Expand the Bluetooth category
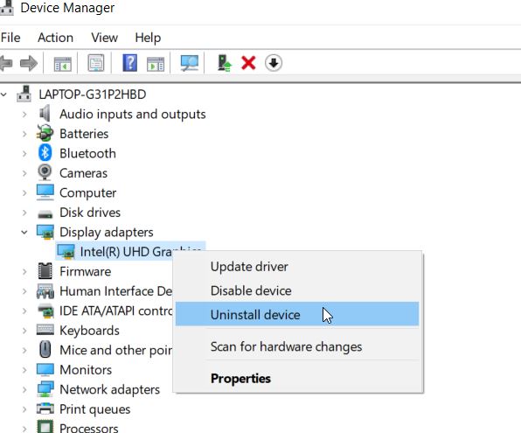This screenshot has height=433, width=521. [x=24, y=153]
